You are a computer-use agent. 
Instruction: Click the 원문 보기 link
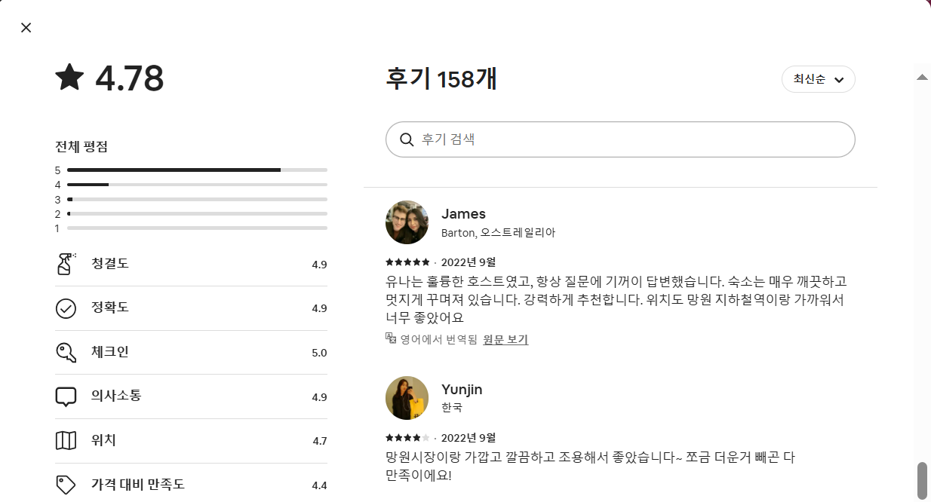point(505,340)
